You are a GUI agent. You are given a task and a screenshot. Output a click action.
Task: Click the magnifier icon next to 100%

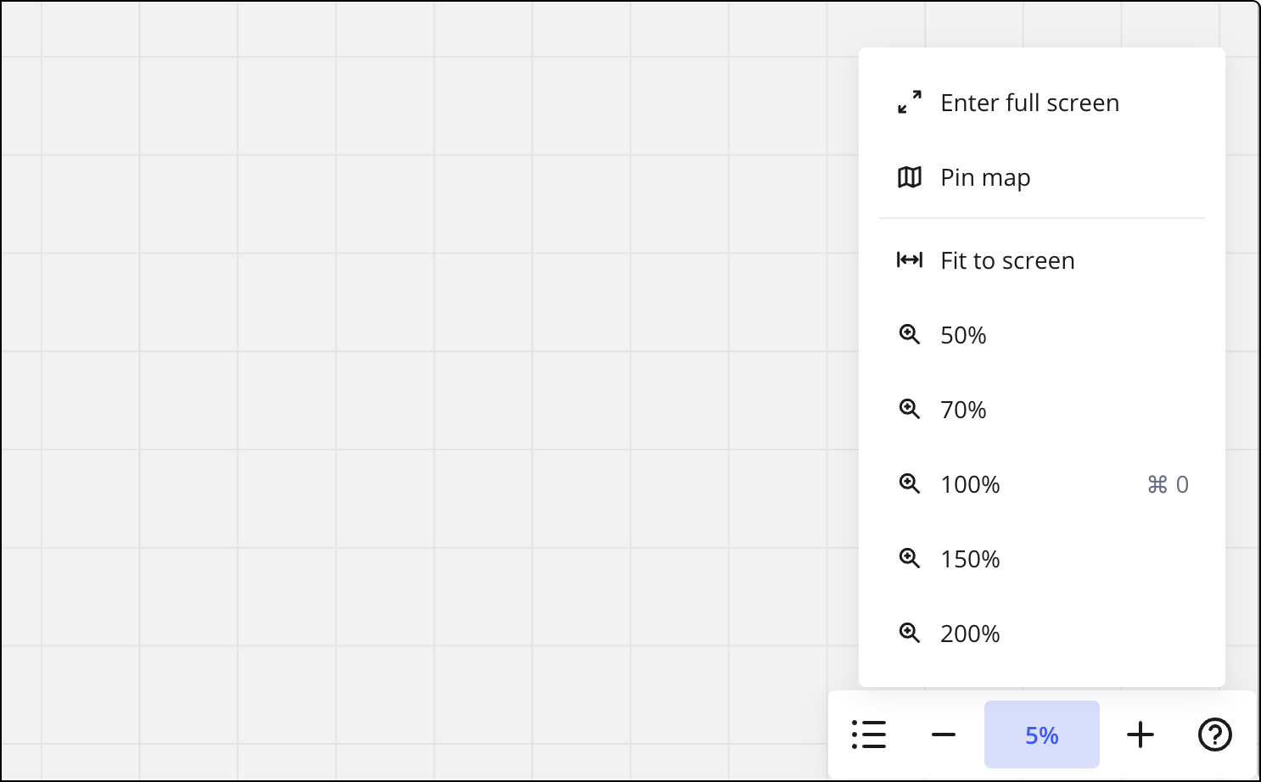[910, 484]
